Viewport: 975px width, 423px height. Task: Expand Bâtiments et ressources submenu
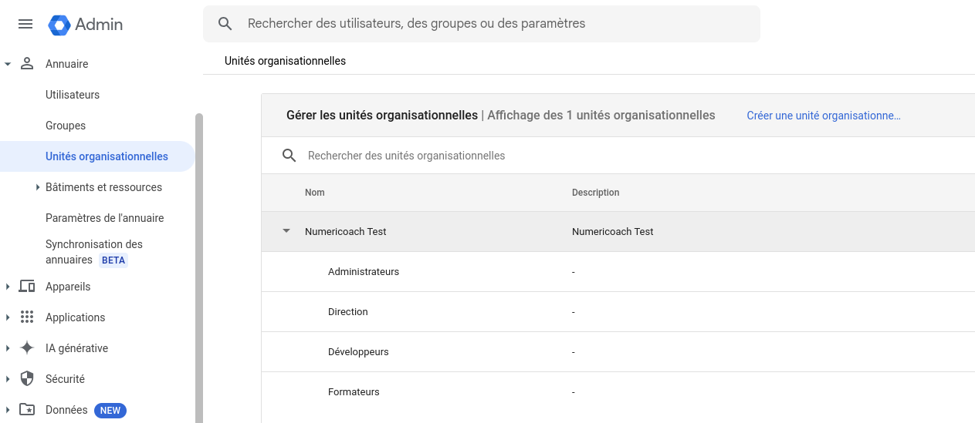click(x=38, y=187)
